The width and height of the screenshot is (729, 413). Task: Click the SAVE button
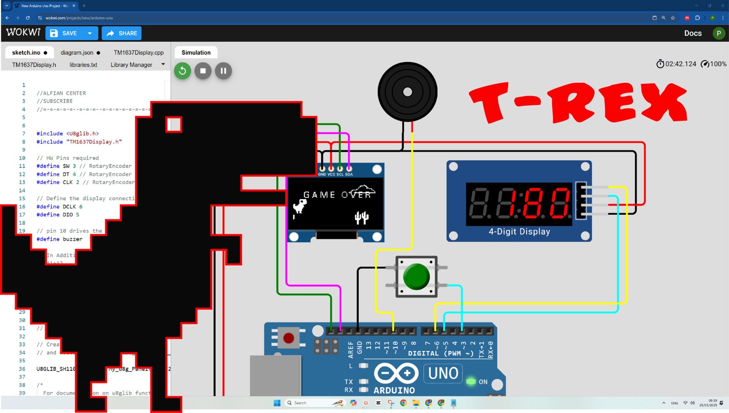[64, 33]
